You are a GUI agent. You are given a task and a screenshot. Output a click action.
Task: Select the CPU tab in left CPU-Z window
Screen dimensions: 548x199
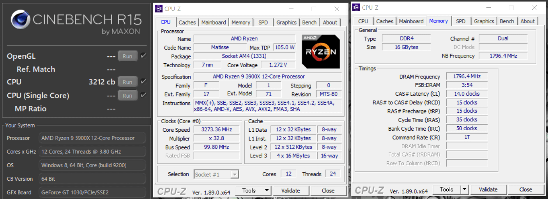click(x=166, y=22)
